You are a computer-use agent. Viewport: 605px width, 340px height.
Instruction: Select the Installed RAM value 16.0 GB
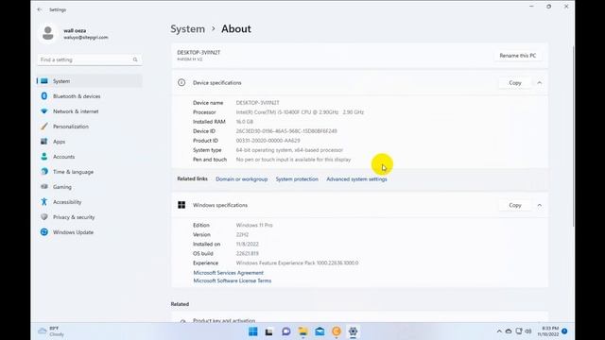click(x=245, y=122)
